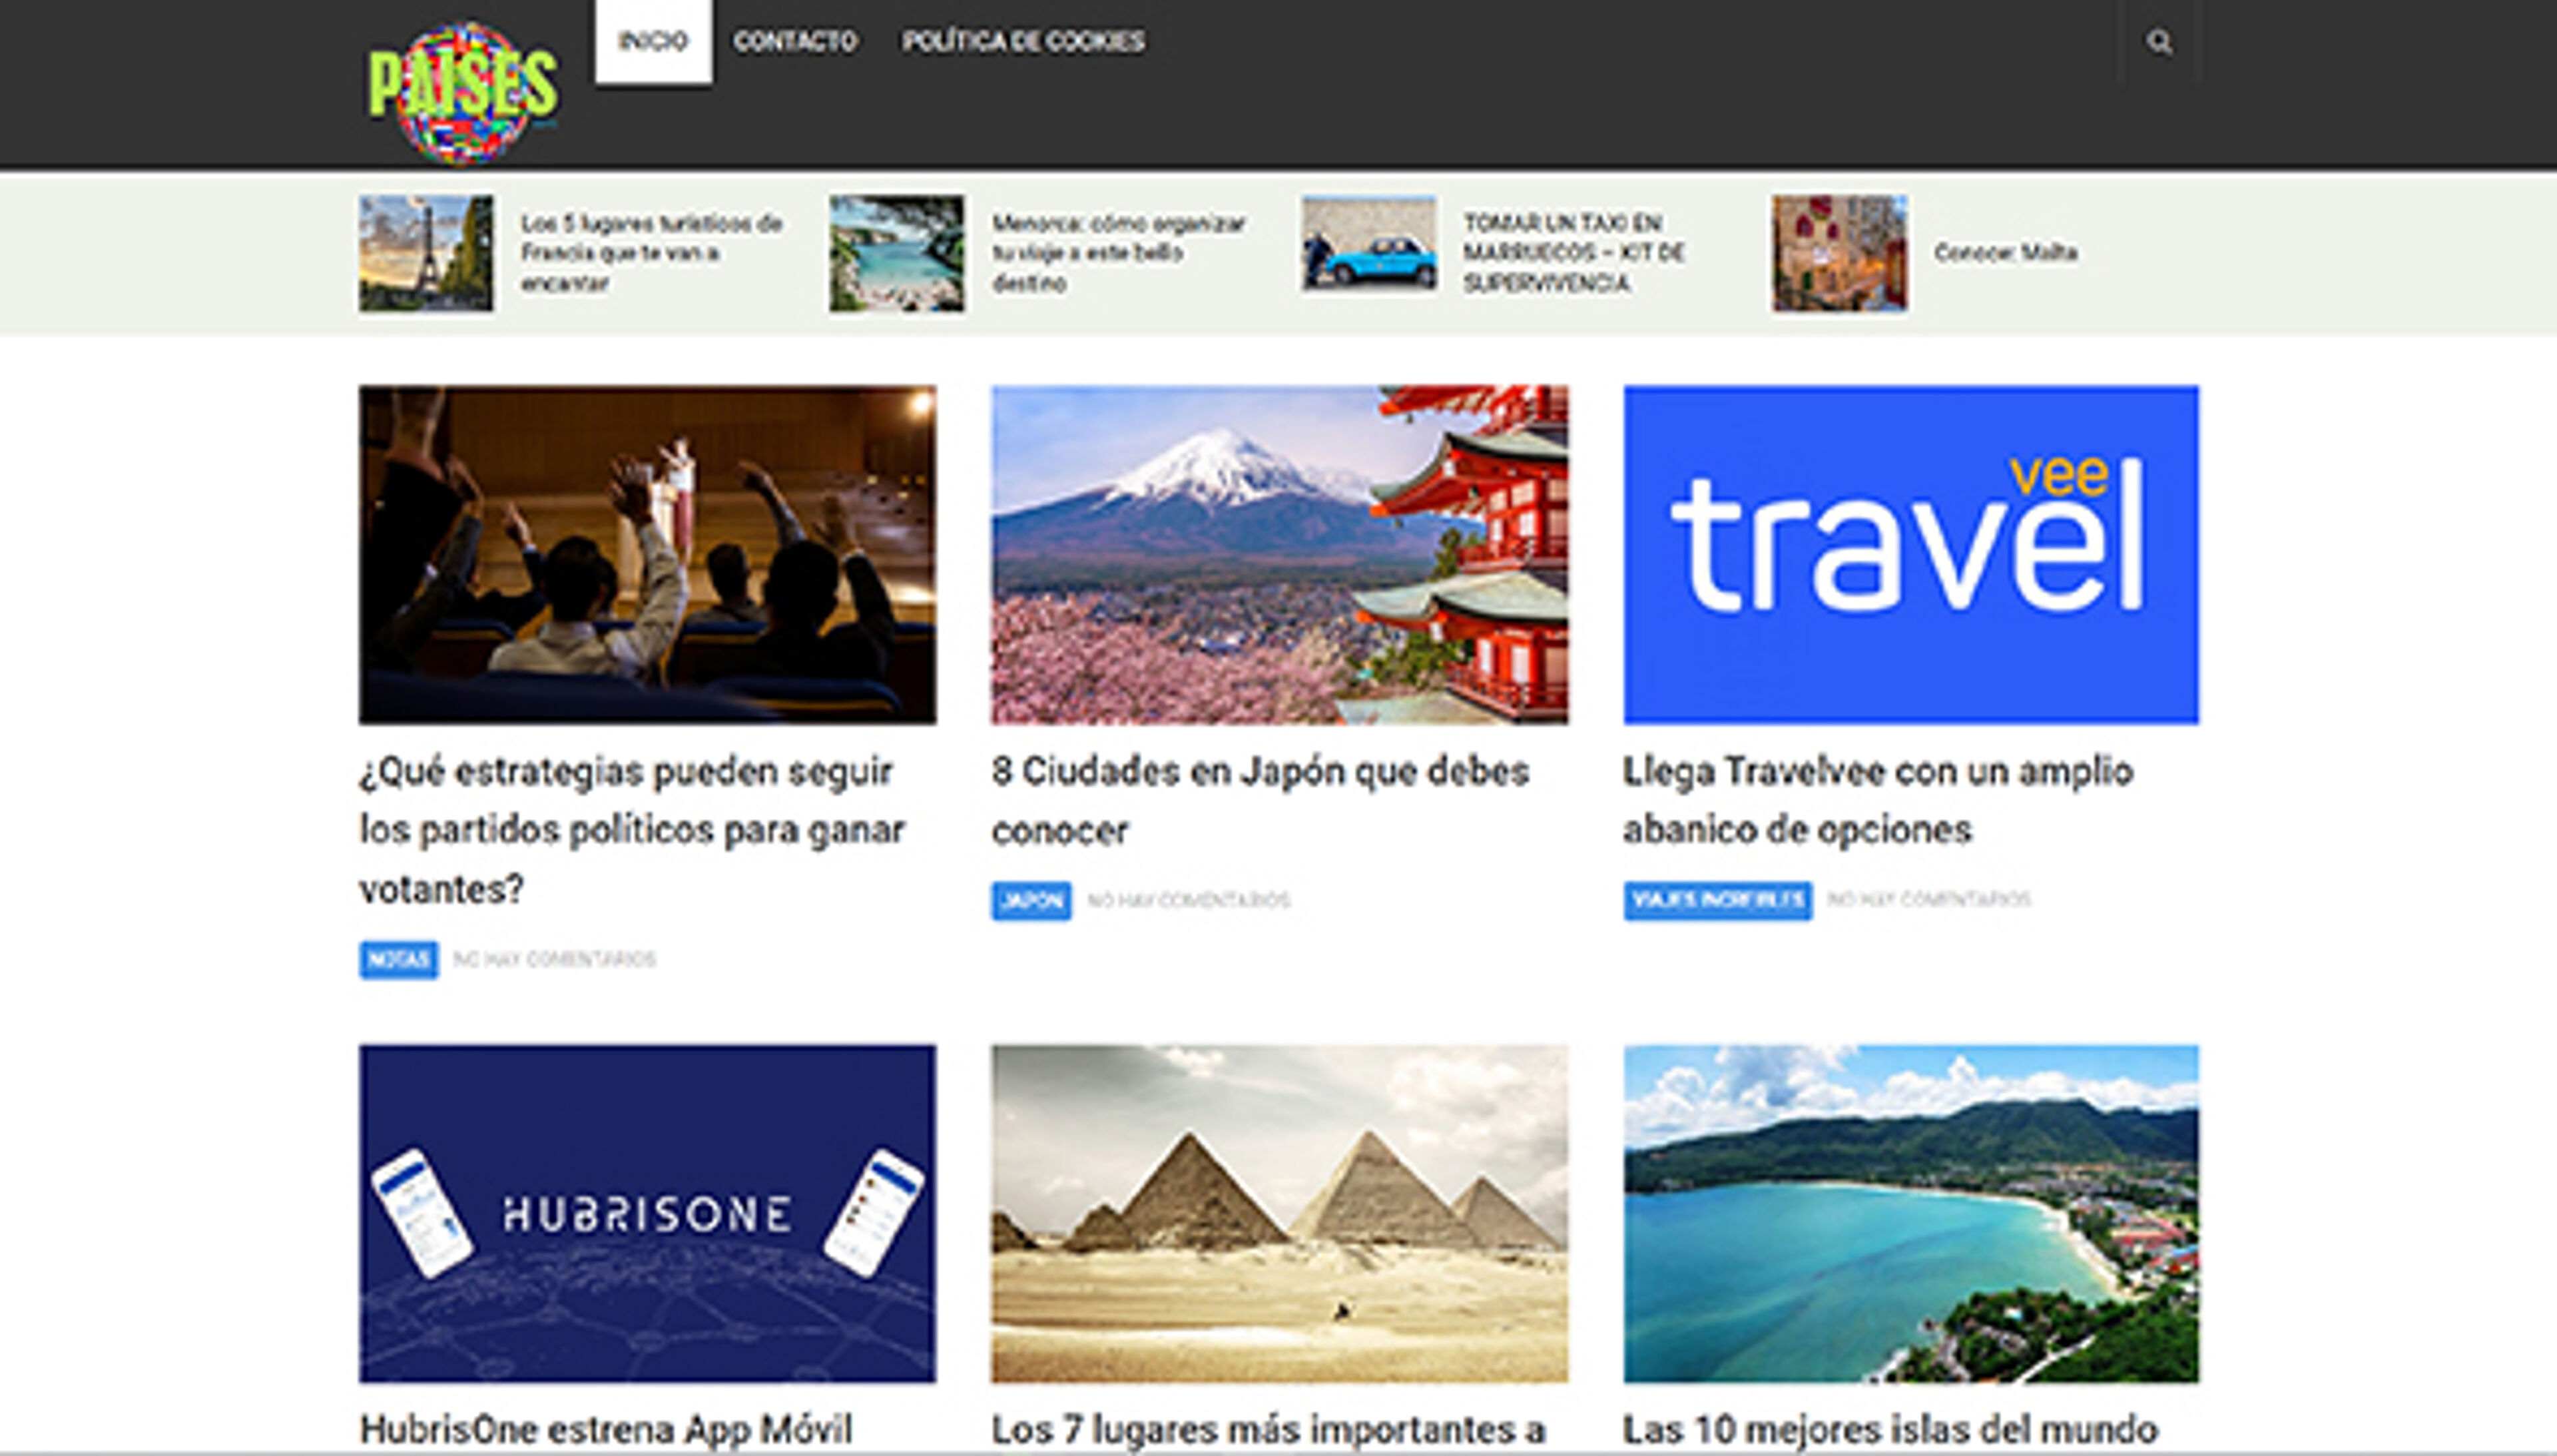This screenshot has width=2557, height=1456.
Task: Click the Paises globe logo
Action: [462, 92]
